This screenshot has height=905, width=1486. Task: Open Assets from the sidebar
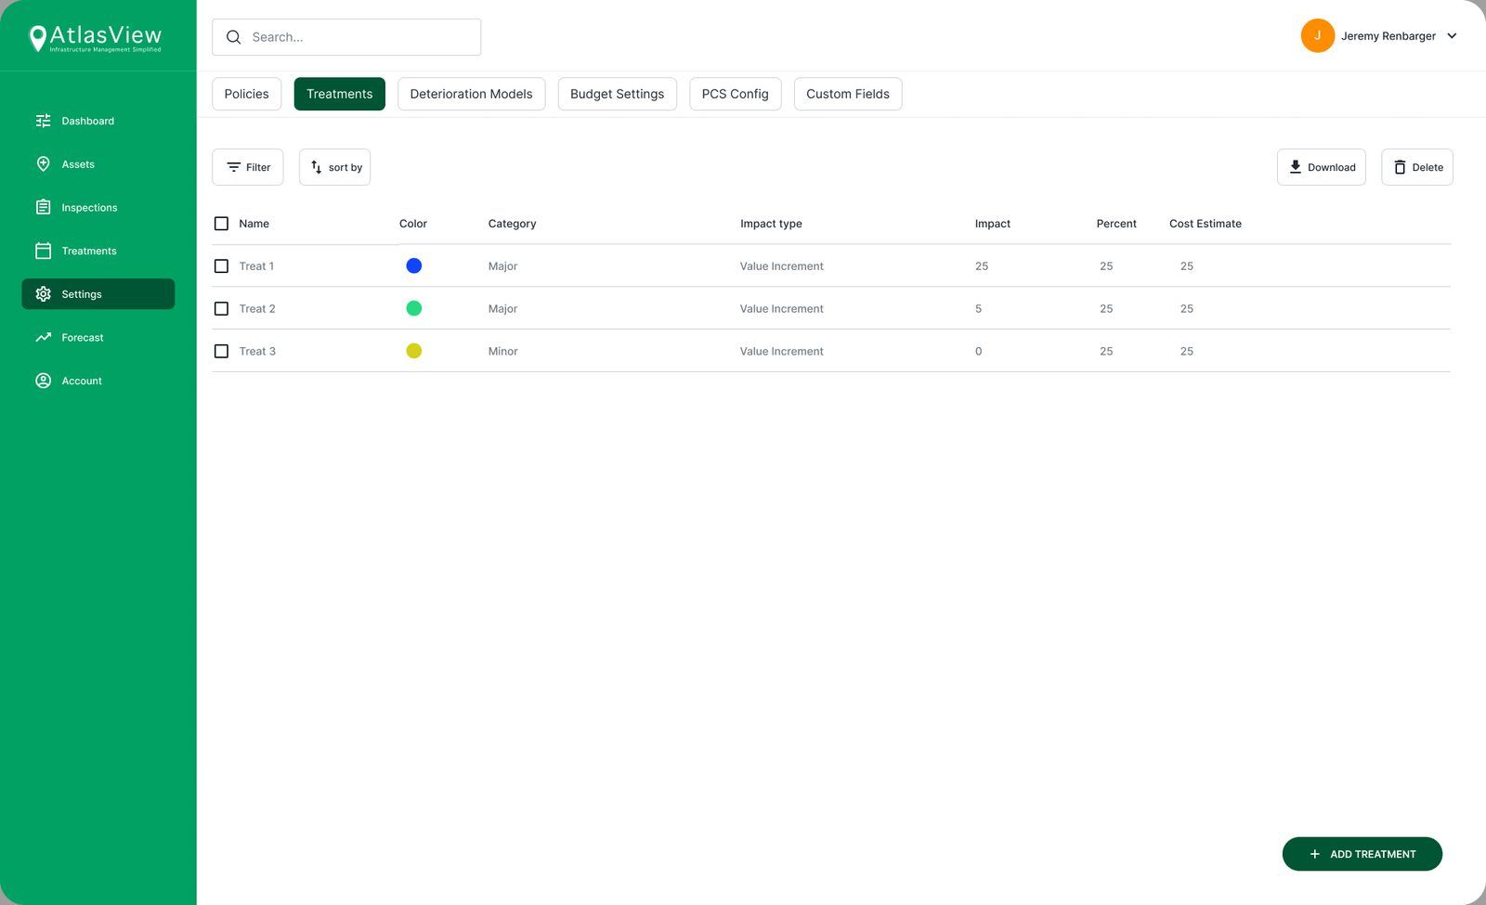coord(78,164)
